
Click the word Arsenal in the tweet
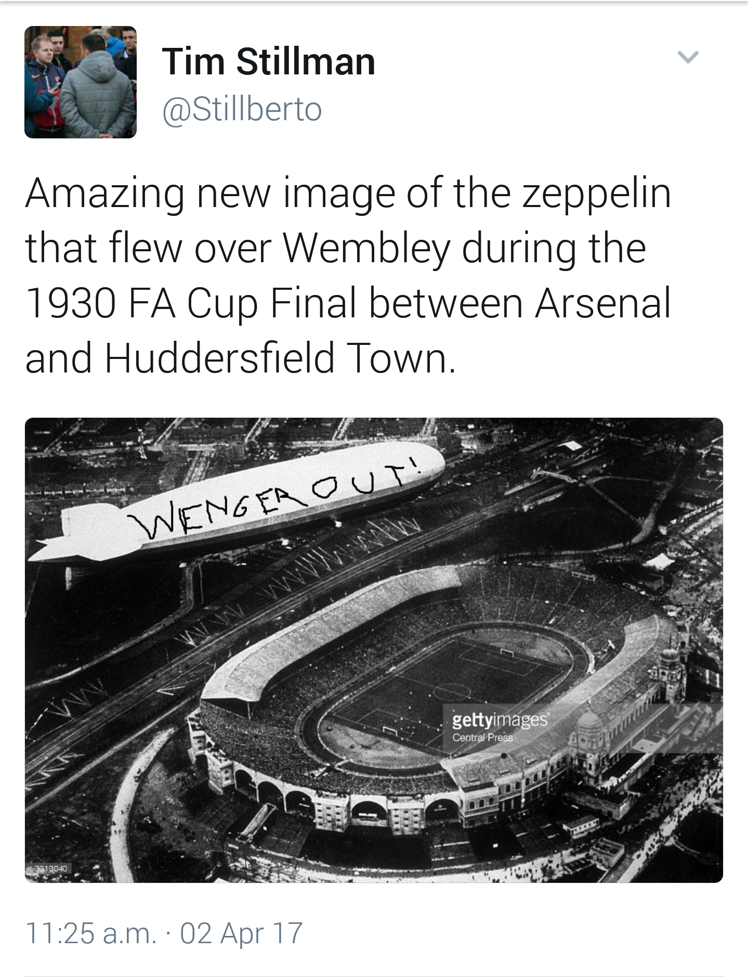(603, 304)
